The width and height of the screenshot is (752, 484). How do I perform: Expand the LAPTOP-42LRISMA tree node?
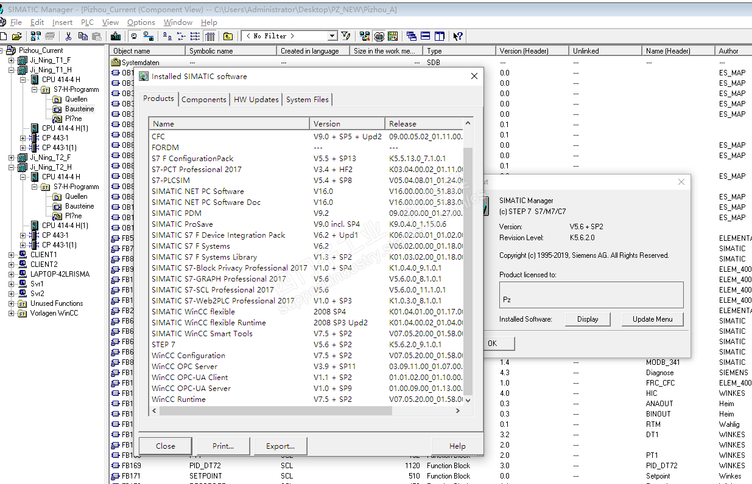11,274
